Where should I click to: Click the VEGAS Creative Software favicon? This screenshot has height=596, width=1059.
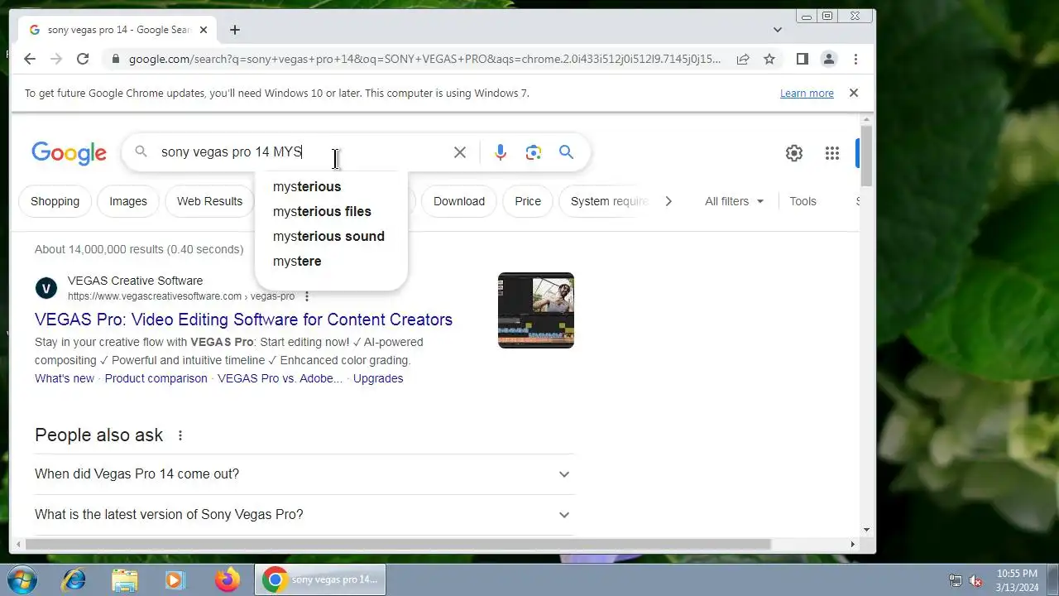pyautogui.click(x=46, y=288)
